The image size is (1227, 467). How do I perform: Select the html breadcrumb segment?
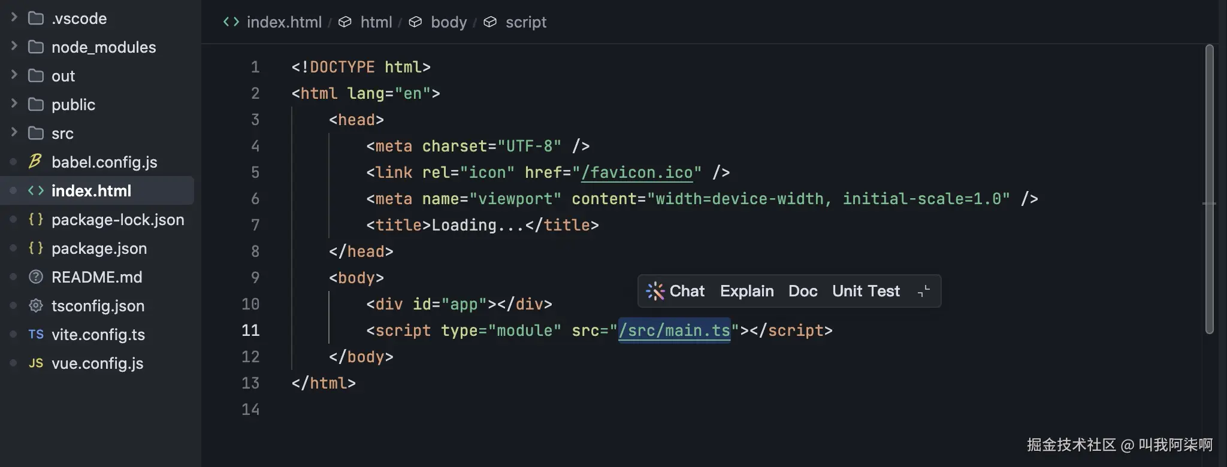click(376, 22)
